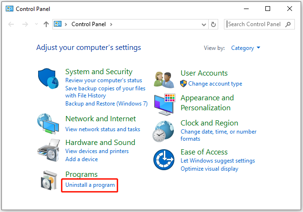Click the Network and Internet globe icon

(x=48, y=124)
